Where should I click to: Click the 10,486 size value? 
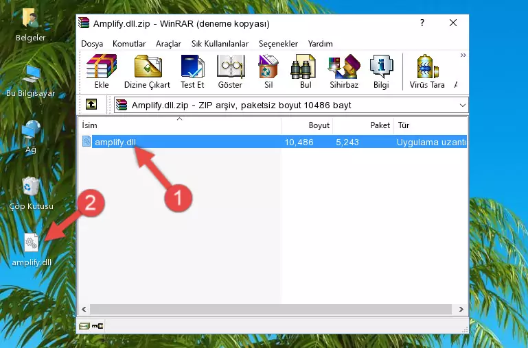[x=299, y=142]
